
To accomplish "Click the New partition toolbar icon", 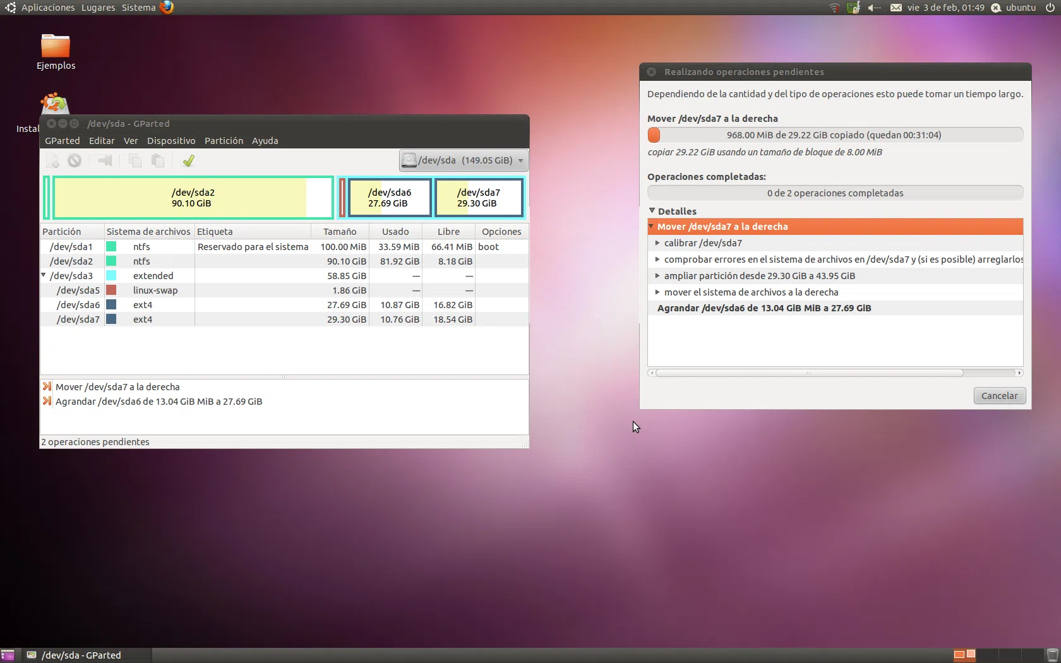I will pos(53,161).
